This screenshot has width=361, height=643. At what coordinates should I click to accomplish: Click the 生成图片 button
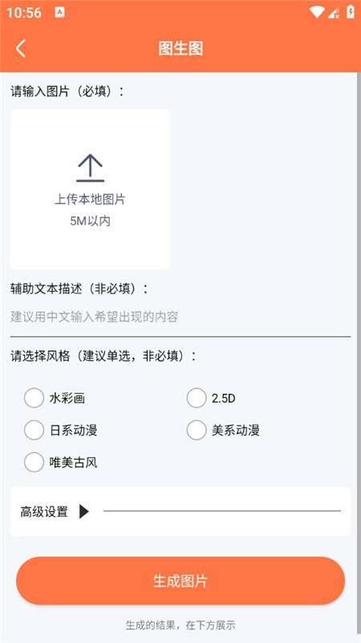tap(180, 580)
